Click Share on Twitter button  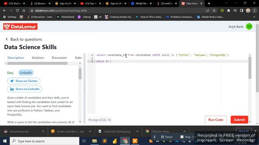(24, 81)
